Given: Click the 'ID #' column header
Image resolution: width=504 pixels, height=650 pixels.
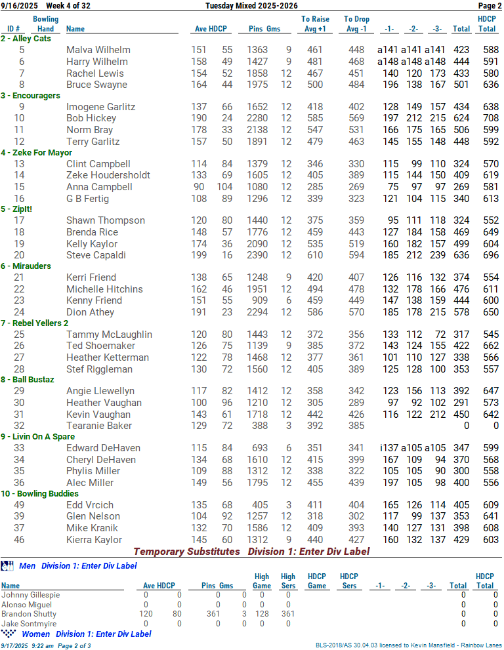Looking at the screenshot, I should 14,29.
